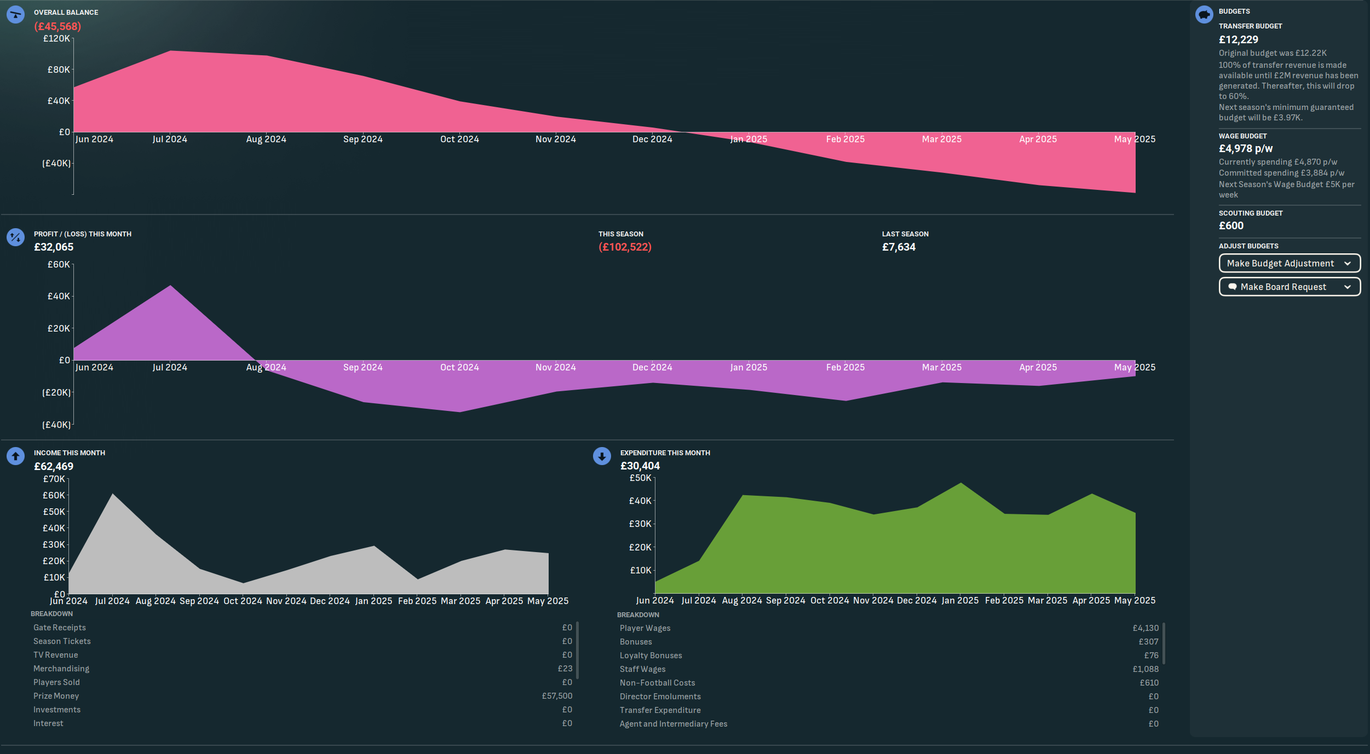Click the Scouting Budget £600 value

(x=1231, y=225)
